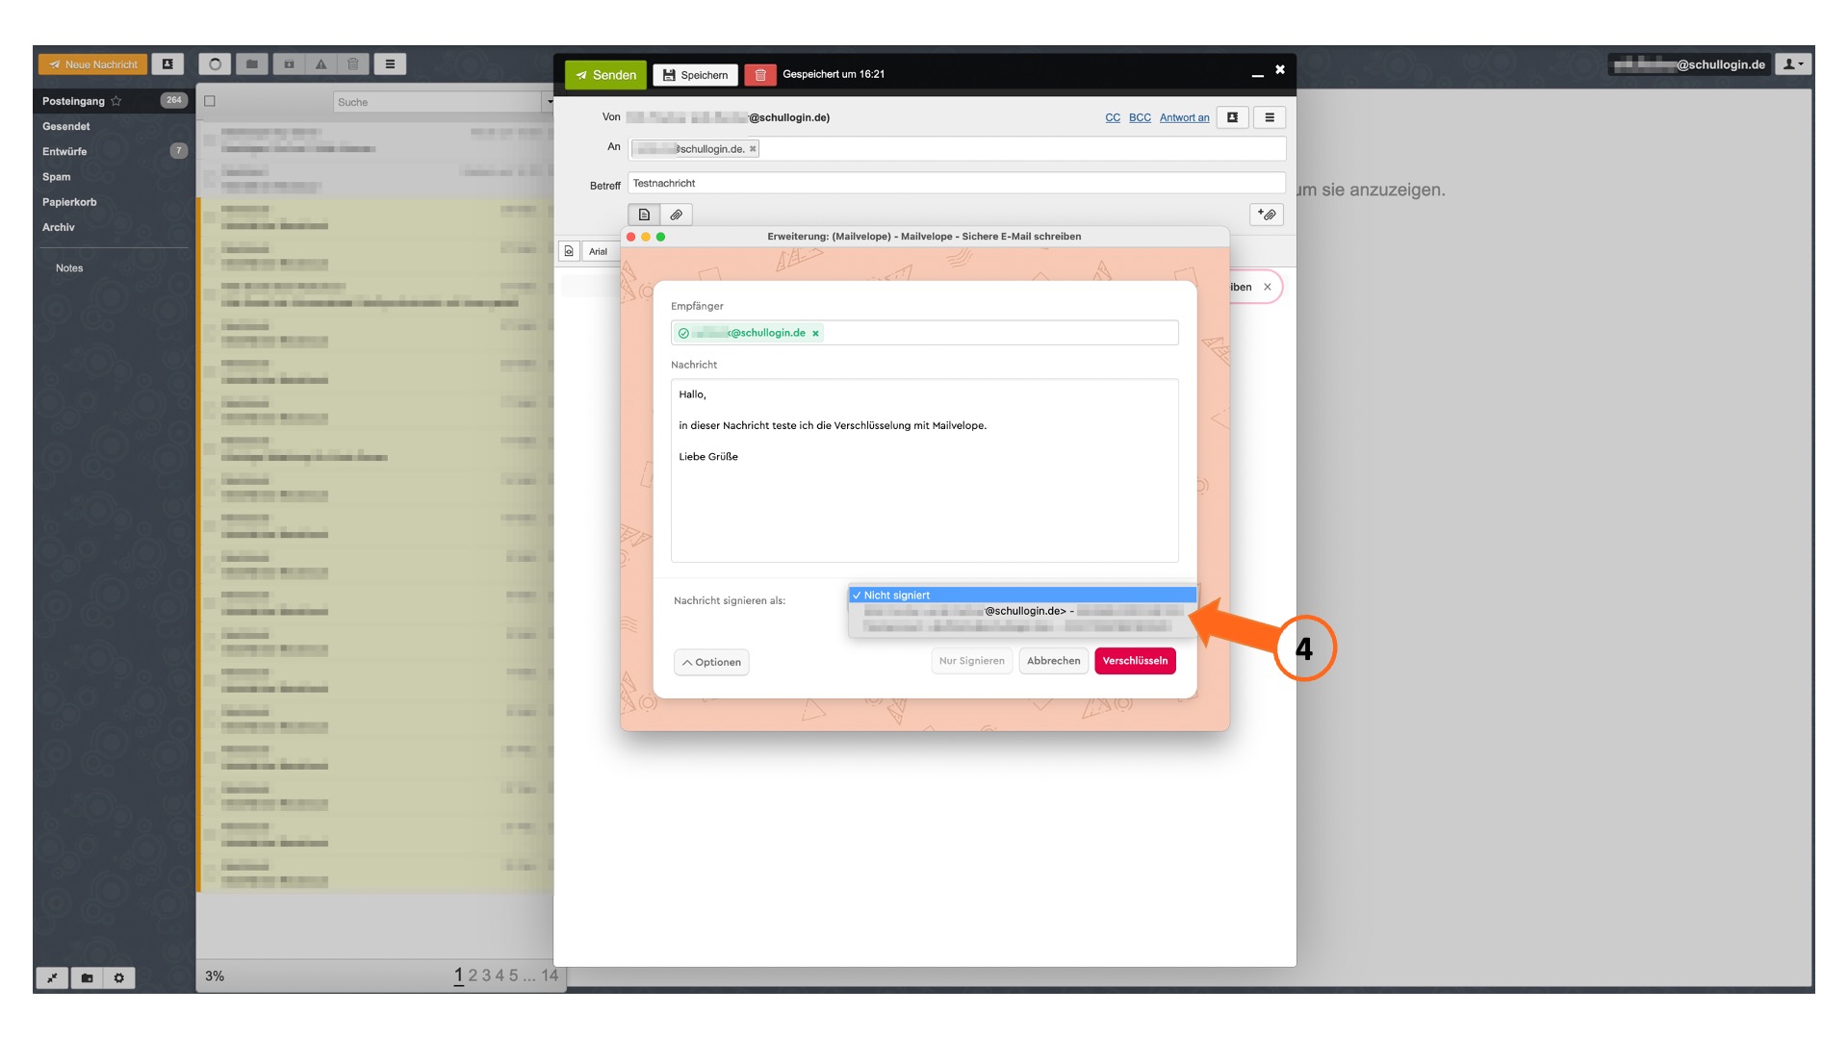
Task: Click the CC link
Action: coord(1113,117)
